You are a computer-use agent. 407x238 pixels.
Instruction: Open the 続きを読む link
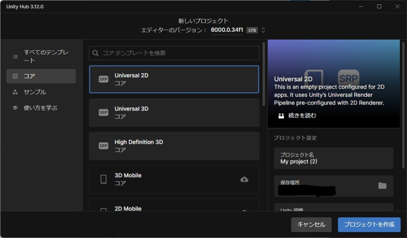click(x=302, y=116)
